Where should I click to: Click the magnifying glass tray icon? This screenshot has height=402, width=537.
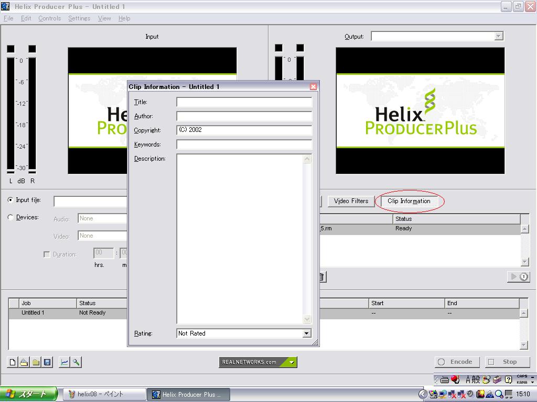tap(499, 394)
